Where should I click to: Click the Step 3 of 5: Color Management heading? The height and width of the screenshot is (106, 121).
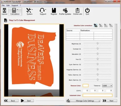[22, 20]
